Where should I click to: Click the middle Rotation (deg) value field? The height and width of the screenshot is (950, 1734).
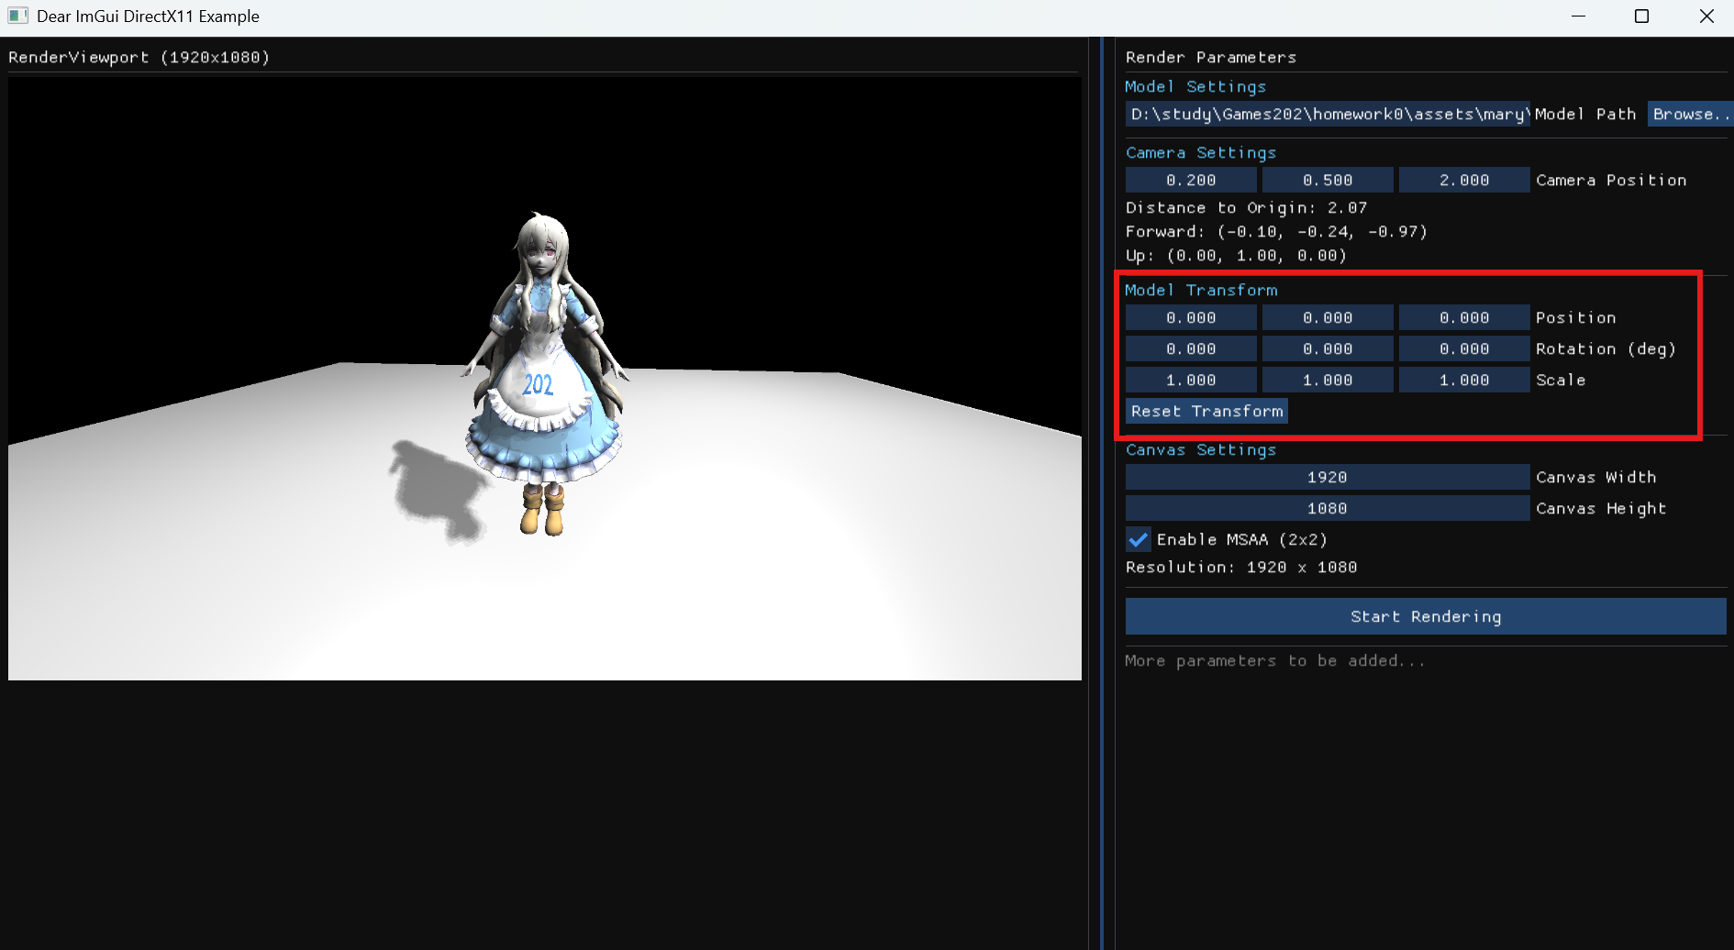pos(1328,348)
